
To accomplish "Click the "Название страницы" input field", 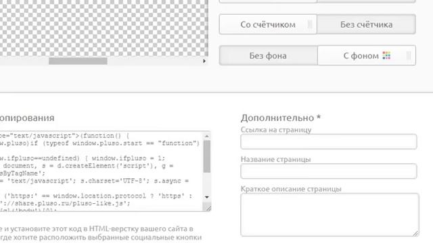I will (329, 171).
